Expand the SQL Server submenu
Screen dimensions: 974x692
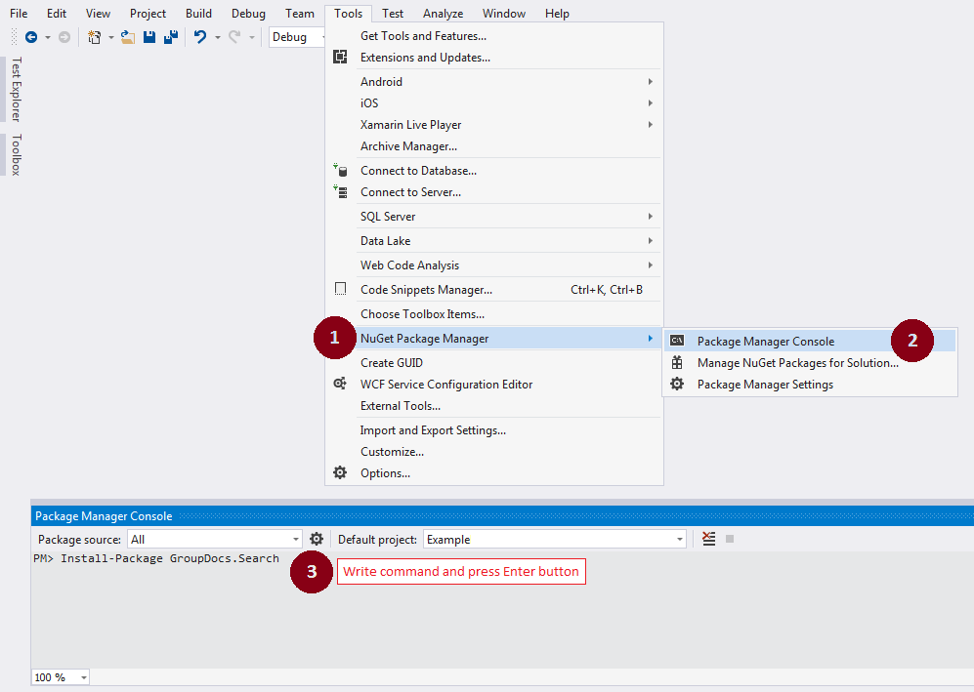click(387, 217)
